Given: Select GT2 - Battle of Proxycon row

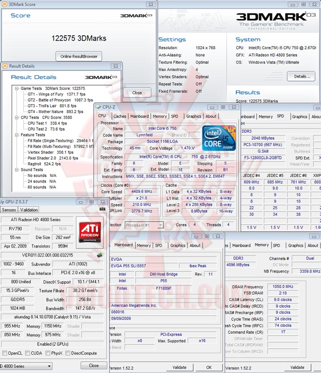Looking at the screenshot, I should [60, 100].
